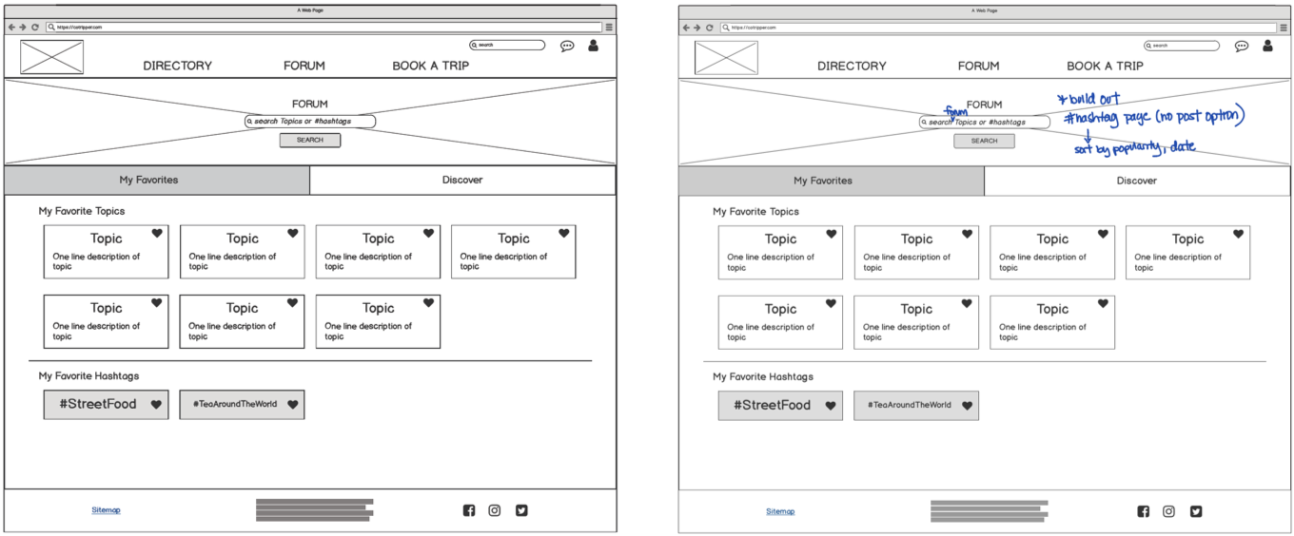Toggle #TeaAroundTheWorld heart in right wireframe
Viewport: 1294px width, 536px height.
click(967, 406)
